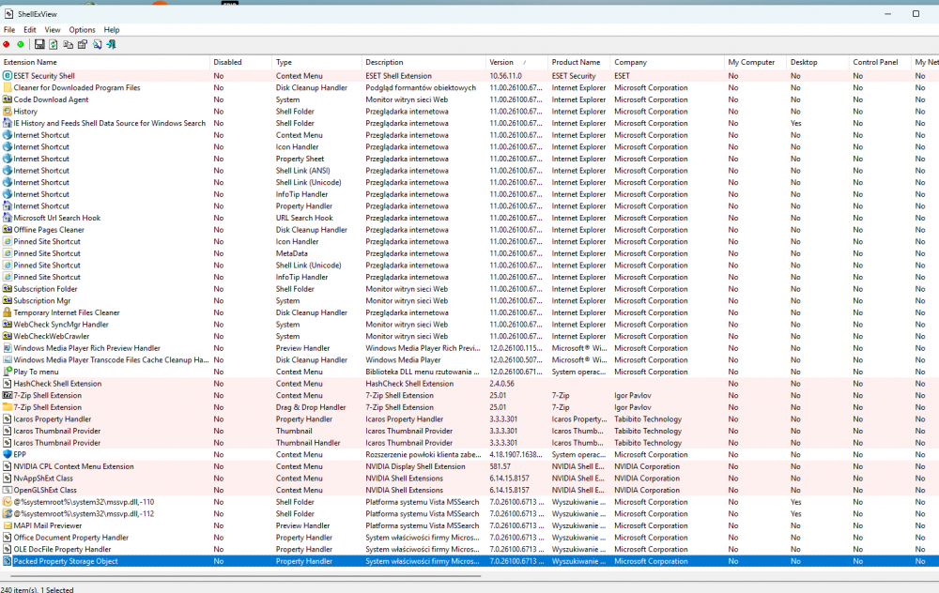The image size is (939, 593).
Task: Select the Windows Media Player Rich Preview Handler row
Action: click(86, 348)
